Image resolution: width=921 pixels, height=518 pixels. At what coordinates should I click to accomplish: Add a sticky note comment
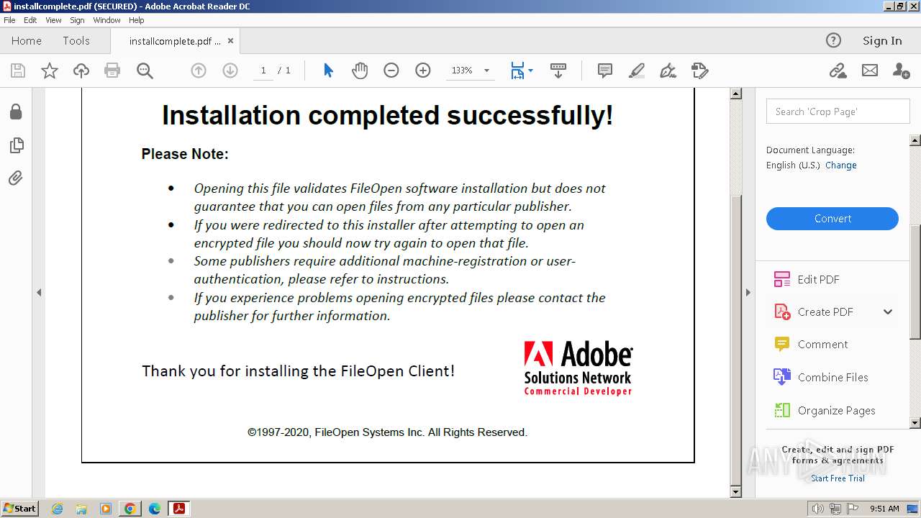click(x=605, y=71)
